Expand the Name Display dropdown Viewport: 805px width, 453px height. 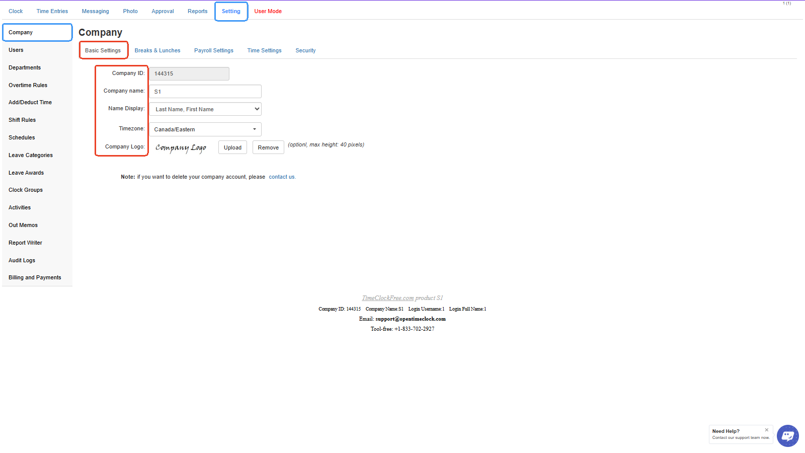205,109
